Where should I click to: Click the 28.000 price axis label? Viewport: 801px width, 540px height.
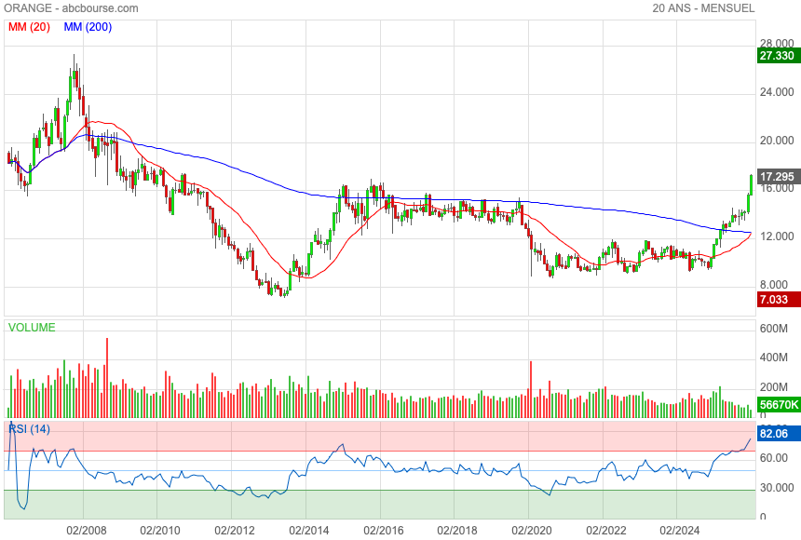tap(776, 43)
